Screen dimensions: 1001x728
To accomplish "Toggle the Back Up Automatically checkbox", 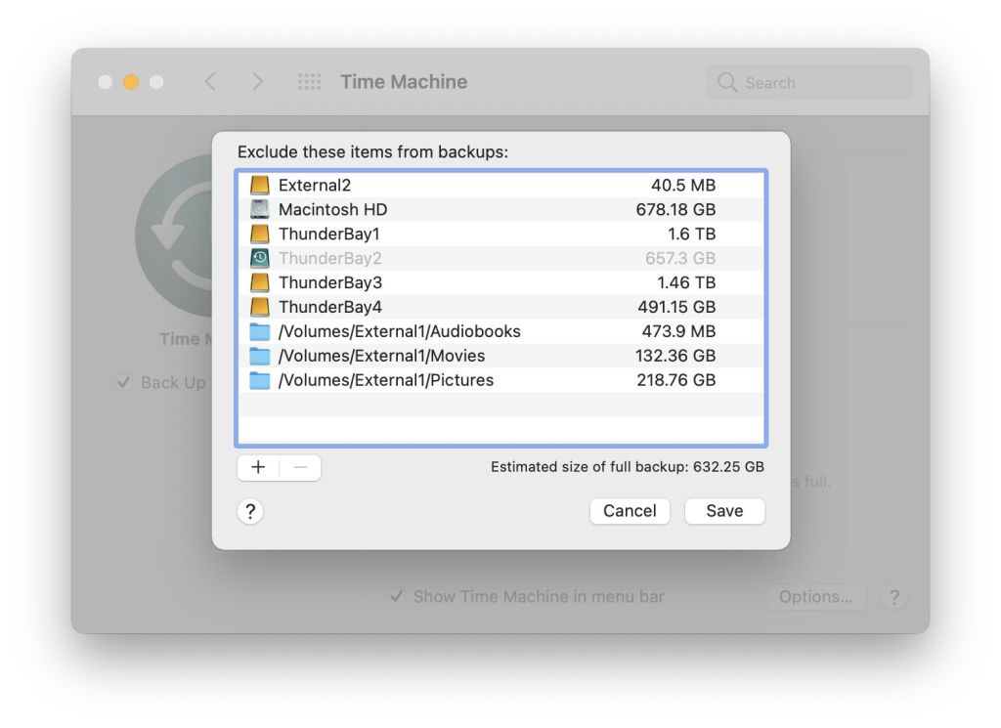I will pos(123,382).
